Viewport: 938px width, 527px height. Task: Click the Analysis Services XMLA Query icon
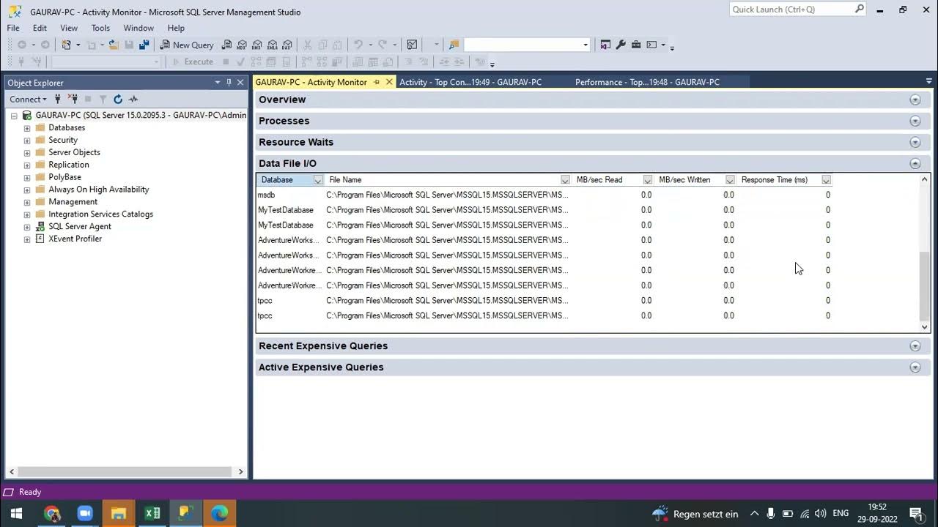[x=272, y=45]
